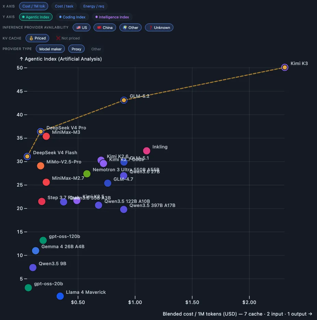
Task: Click the DeepSeek V4 Pro data point
Action: coord(41,132)
